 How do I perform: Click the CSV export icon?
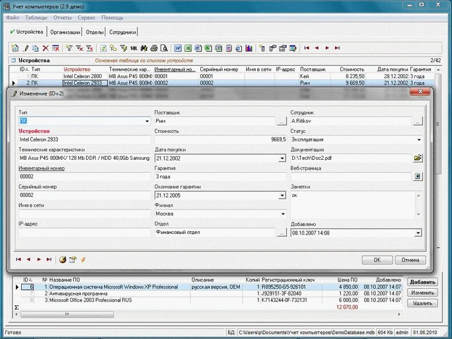click(x=219, y=48)
